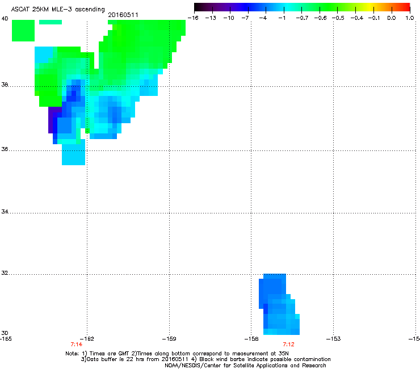Image resolution: width=420 pixels, height=369 pixels.
Task: Click the note line about Times are GMT
Action: 177,354
